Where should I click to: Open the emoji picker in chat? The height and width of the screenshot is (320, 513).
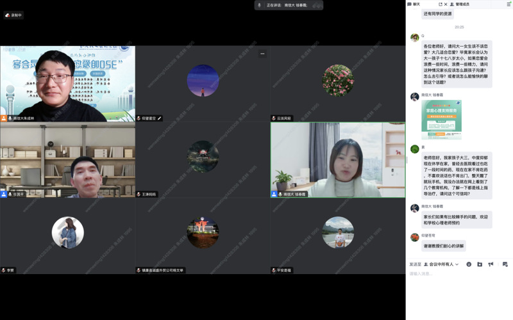click(x=469, y=264)
